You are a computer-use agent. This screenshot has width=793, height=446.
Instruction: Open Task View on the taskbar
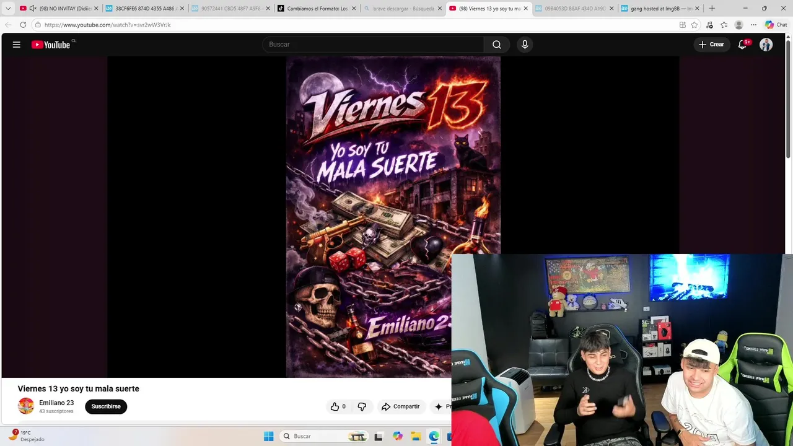379,436
